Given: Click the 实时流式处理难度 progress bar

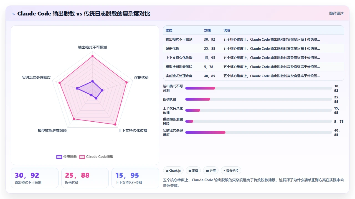Looking at the screenshot, I should coord(258,132).
